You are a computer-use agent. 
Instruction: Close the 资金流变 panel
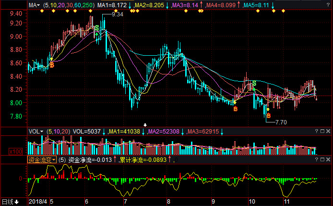tap(329, 160)
